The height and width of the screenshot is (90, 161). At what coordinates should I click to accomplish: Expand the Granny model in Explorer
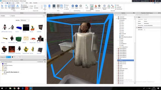(x=116, y=60)
